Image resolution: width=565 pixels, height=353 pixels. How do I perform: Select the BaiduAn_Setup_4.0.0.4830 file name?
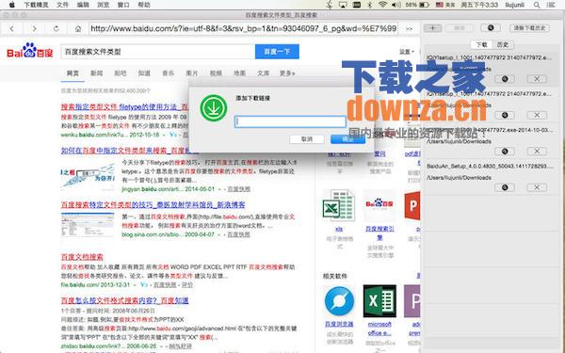click(490, 166)
